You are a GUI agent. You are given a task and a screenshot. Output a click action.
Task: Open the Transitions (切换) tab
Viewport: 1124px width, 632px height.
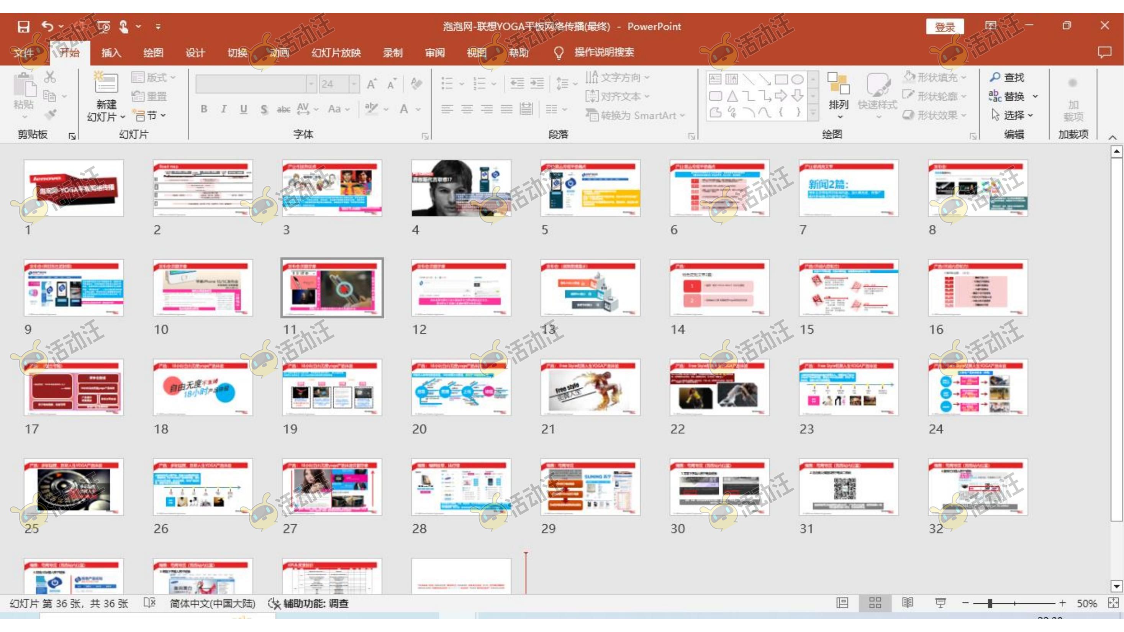(x=238, y=53)
